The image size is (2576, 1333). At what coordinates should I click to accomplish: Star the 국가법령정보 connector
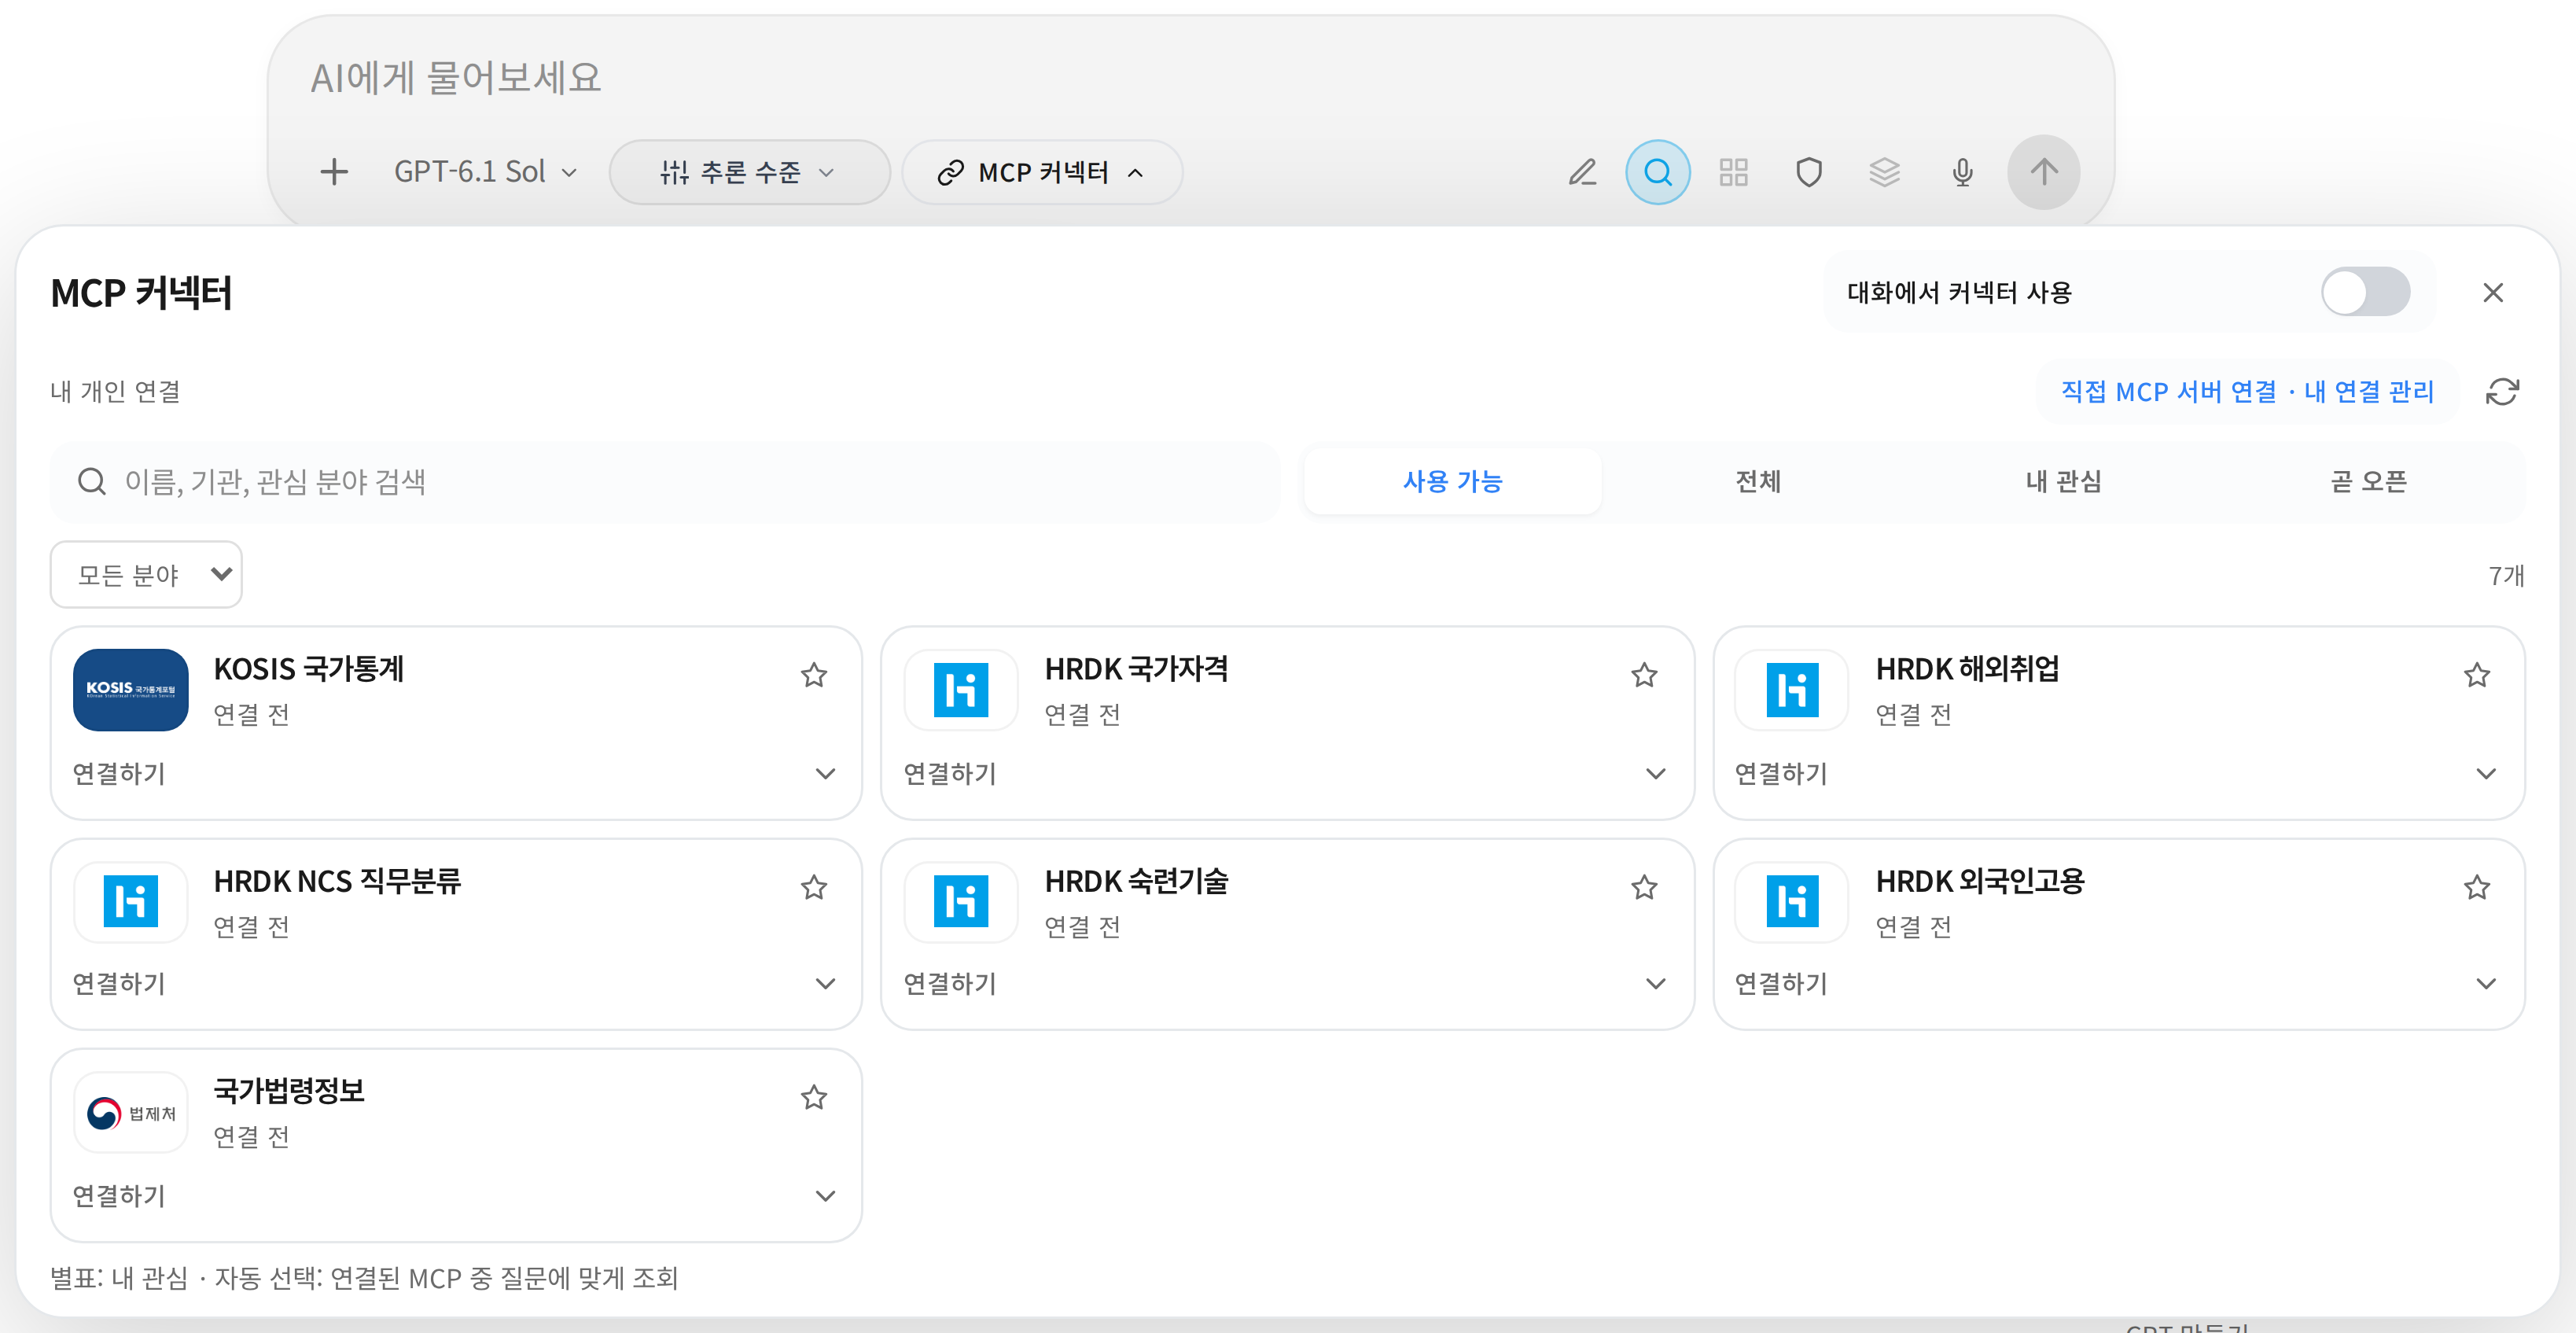coord(814,1097)
